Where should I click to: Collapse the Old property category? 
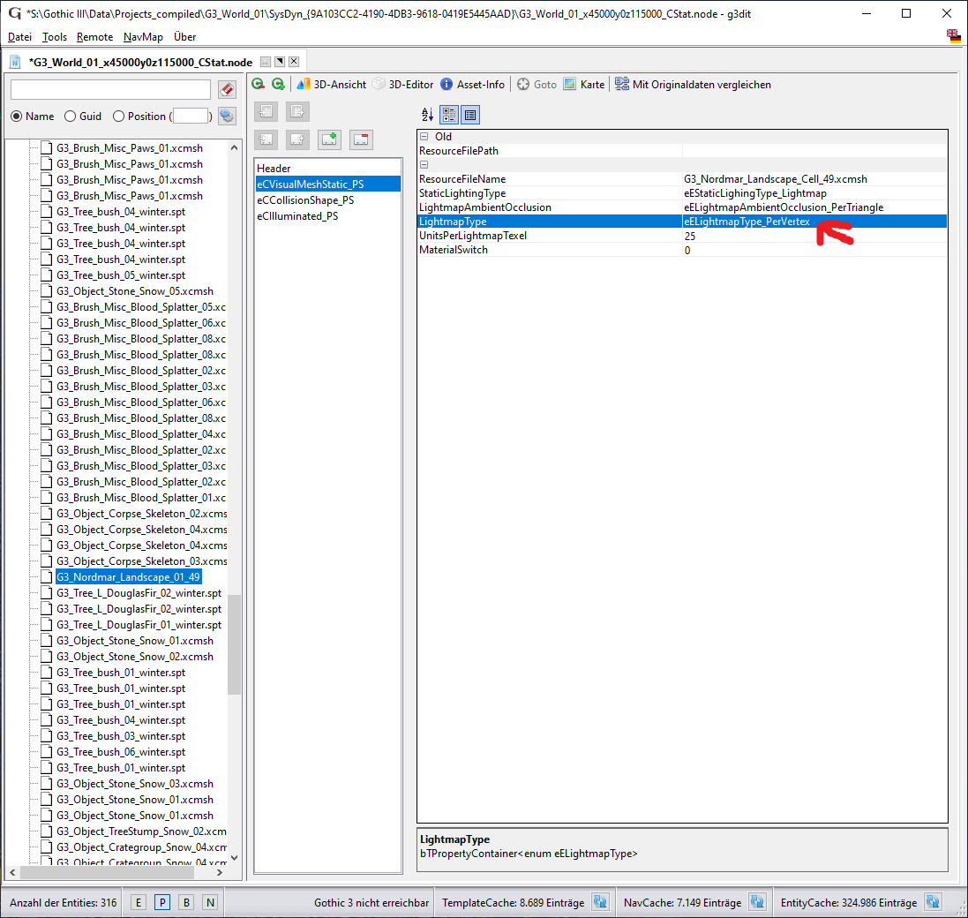pyautogui.click(x=424, y=137)
